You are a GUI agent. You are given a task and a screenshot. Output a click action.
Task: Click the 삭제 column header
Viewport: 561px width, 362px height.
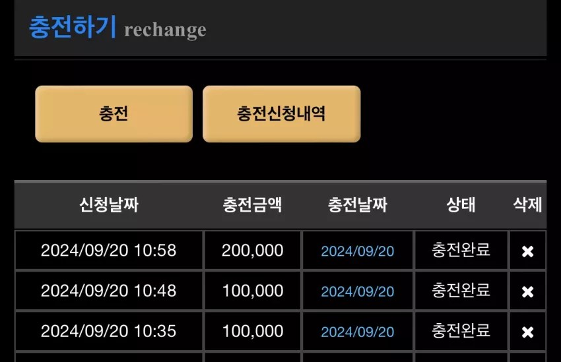(x=527, y=205)
